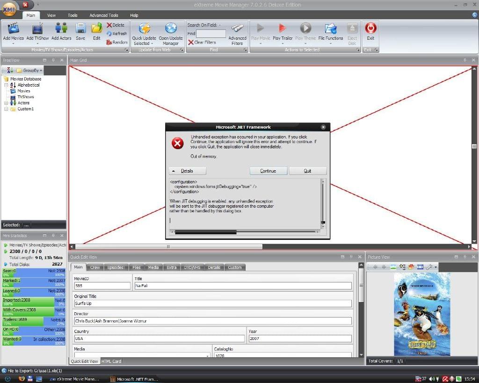Open the Help ribbon tab
The height and width of the screenshot is (383, 479).
pos(134,15)
